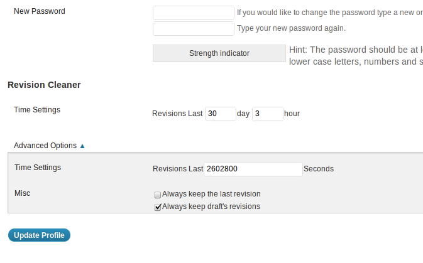Uncheck Always keep draft's revisions checkbox
The width and height of the screenshot is (423, 263).
[x=158, y=207]
